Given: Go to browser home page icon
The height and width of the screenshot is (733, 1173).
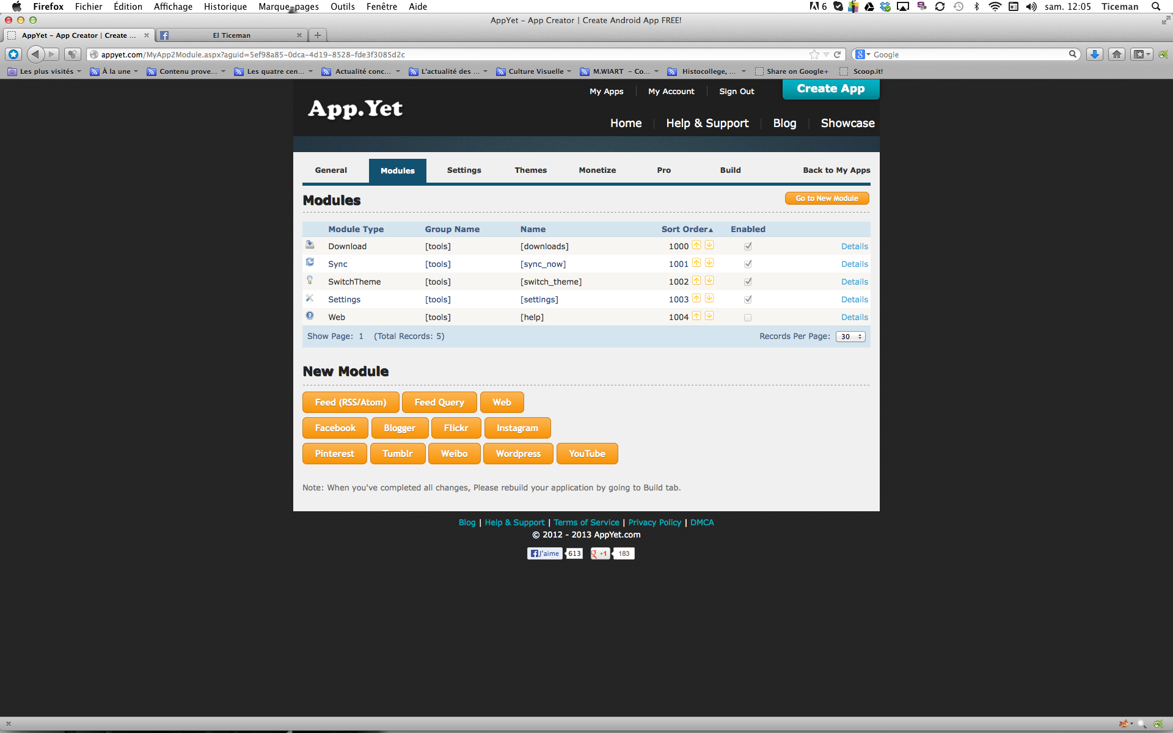Looking at the screenshot, I should [x=1117, y=54].
